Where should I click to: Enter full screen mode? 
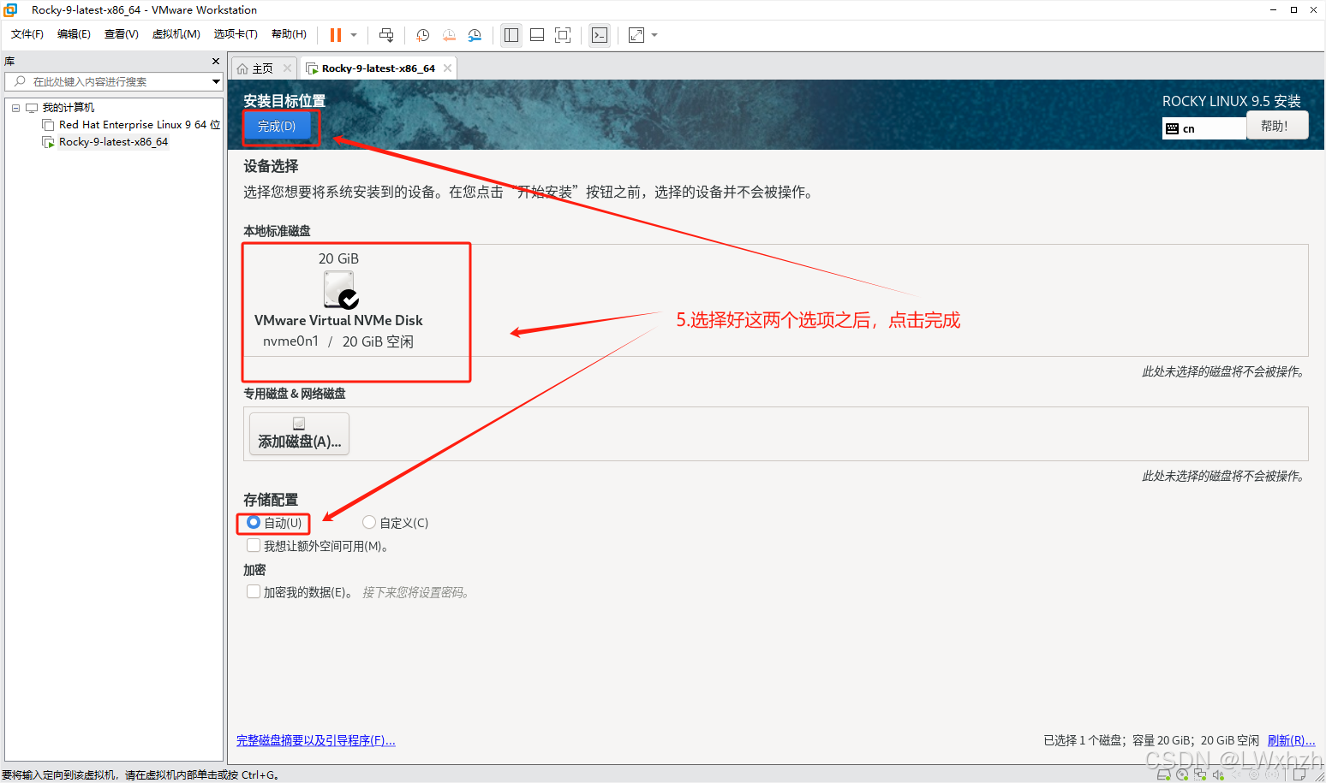point(563,35)
